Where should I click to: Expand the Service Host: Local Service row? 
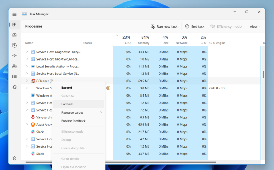(x=27, y=73)
